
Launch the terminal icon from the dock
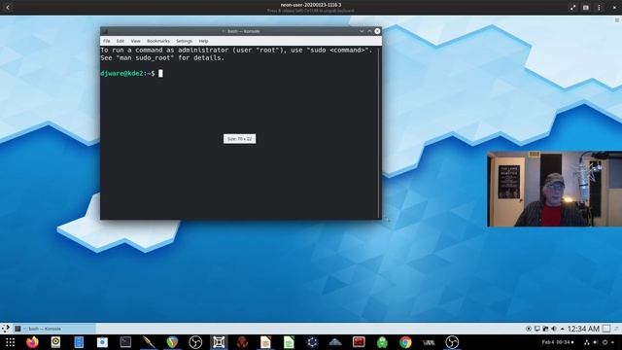pyautogui.click(x=125, y=342)
